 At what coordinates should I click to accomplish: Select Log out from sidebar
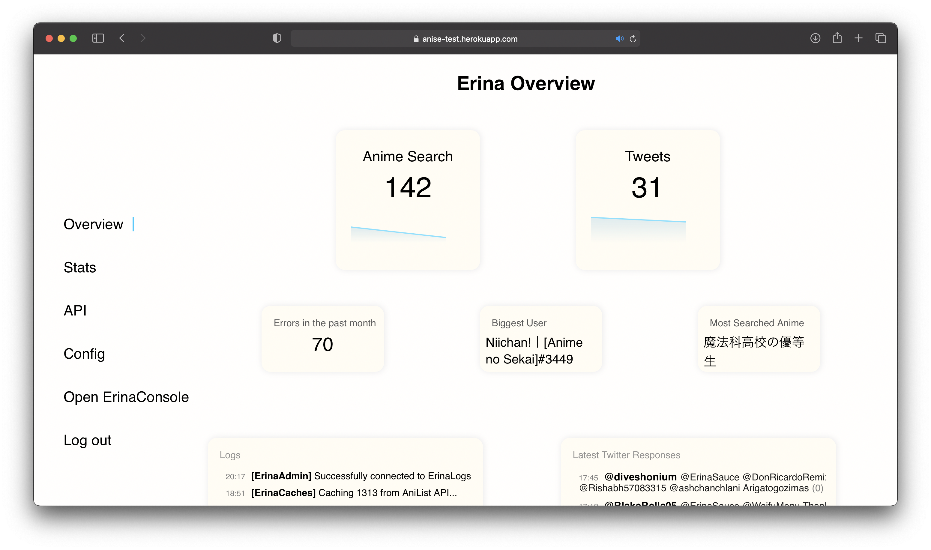[87, 439]
